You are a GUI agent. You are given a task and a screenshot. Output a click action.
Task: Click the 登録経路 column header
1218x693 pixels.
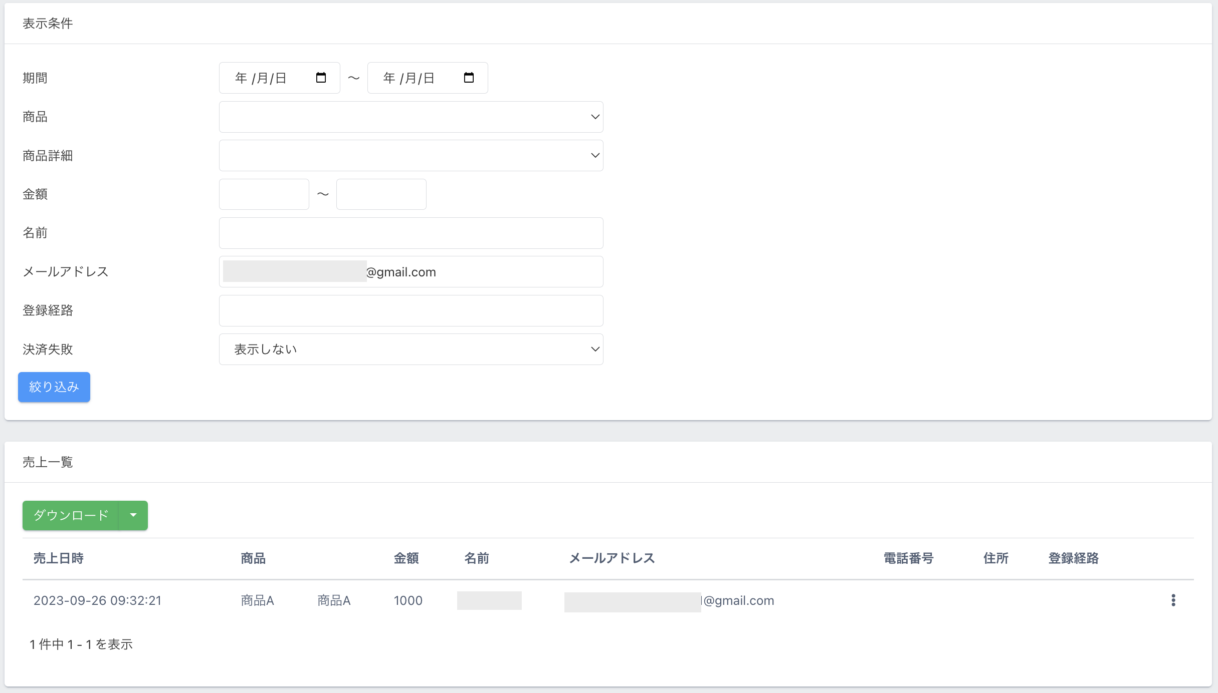click(x=1073, y=558)
